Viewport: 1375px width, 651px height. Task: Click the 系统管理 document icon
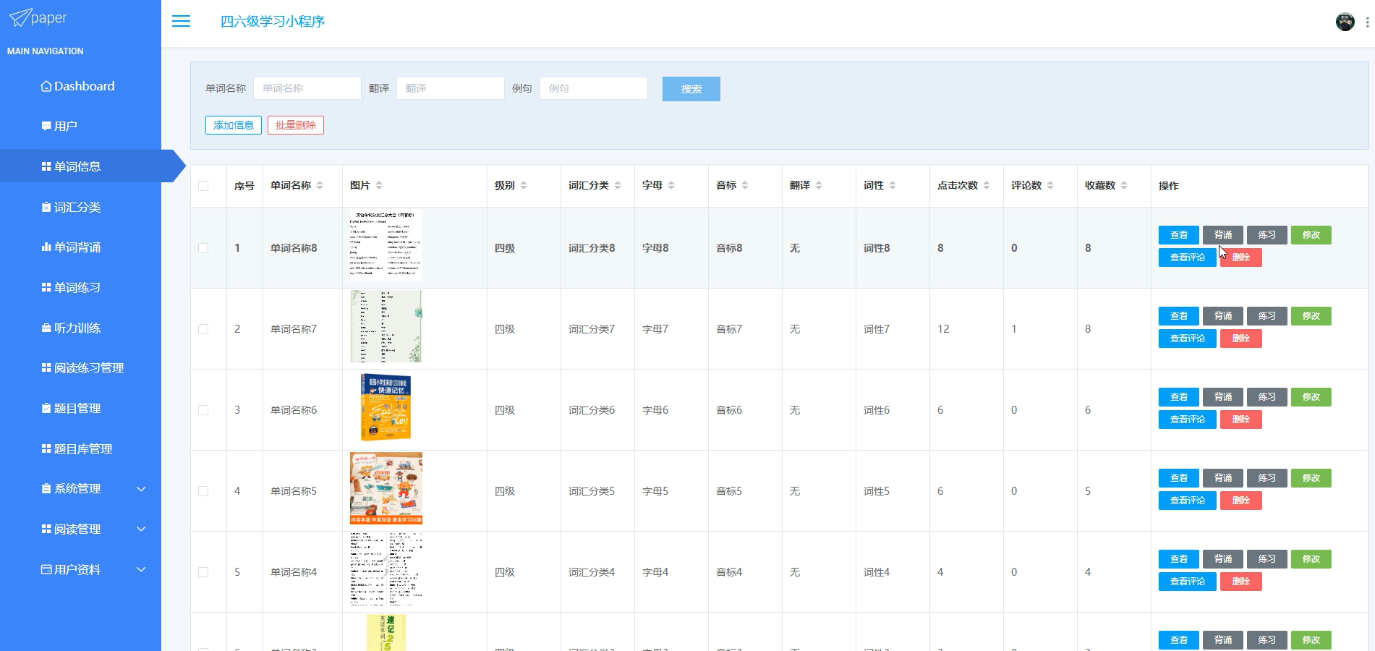coord(46,489)
